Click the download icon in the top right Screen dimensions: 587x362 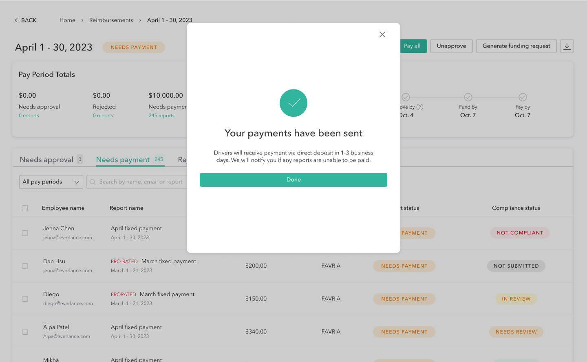pos(567,46)
